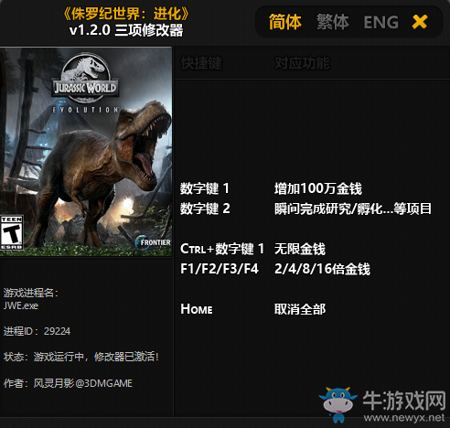Image resolution: width=450 pixels, height=428 pixels.
Task: Click the 快捷键 column header
Action: coord(201,63)
